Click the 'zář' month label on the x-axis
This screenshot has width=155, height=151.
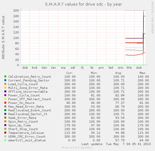[x=73, y=68]
